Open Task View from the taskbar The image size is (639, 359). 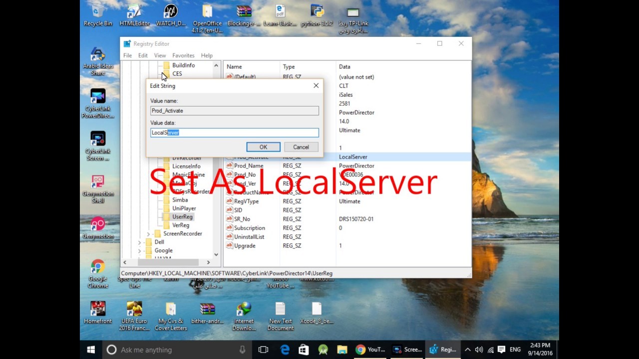tap(263, 350)
